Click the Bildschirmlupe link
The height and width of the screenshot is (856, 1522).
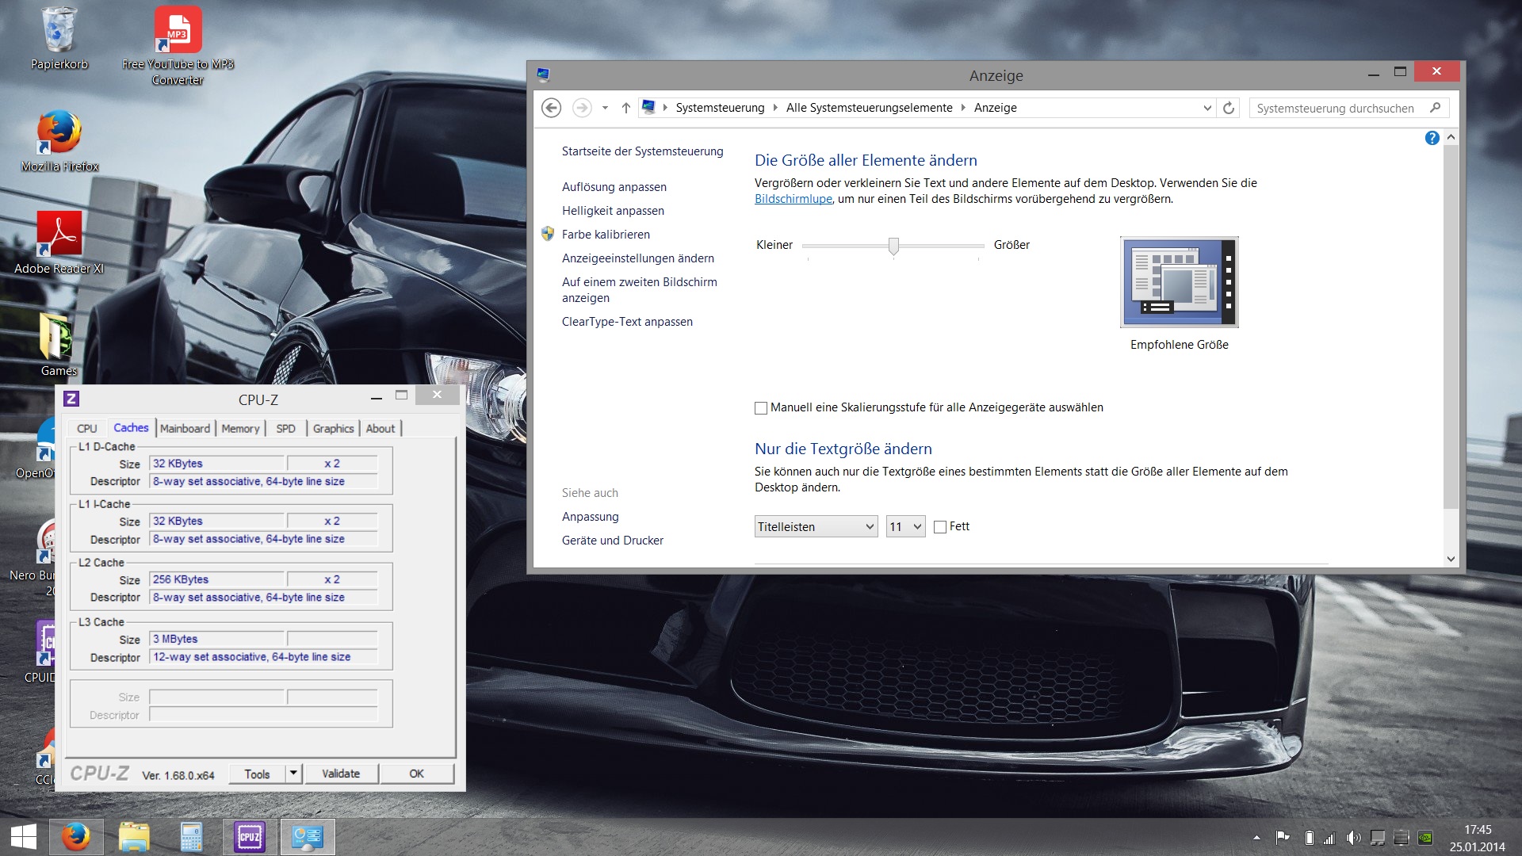(793, 199)
